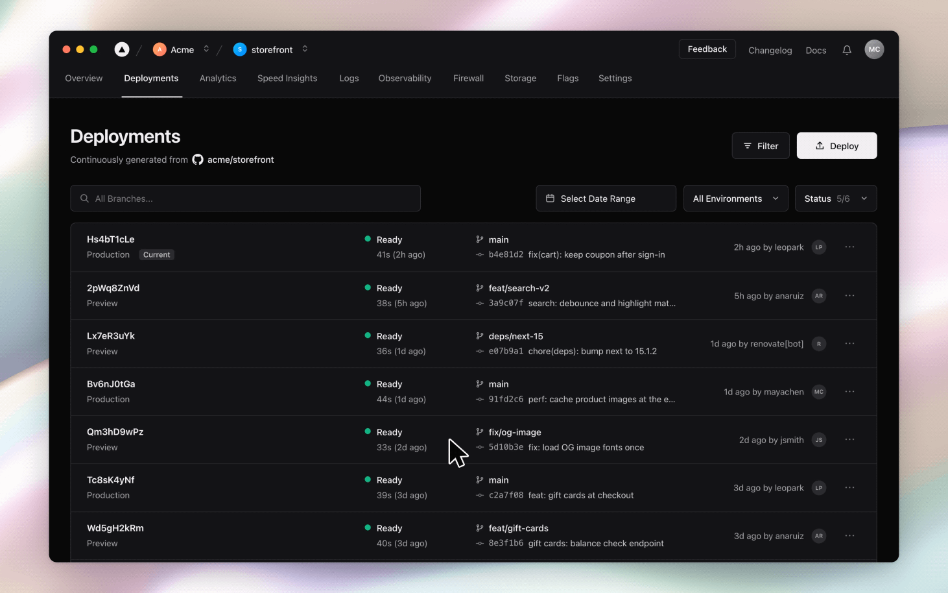
Task: Click the Feedback button
Action: (x=707, y=49)
